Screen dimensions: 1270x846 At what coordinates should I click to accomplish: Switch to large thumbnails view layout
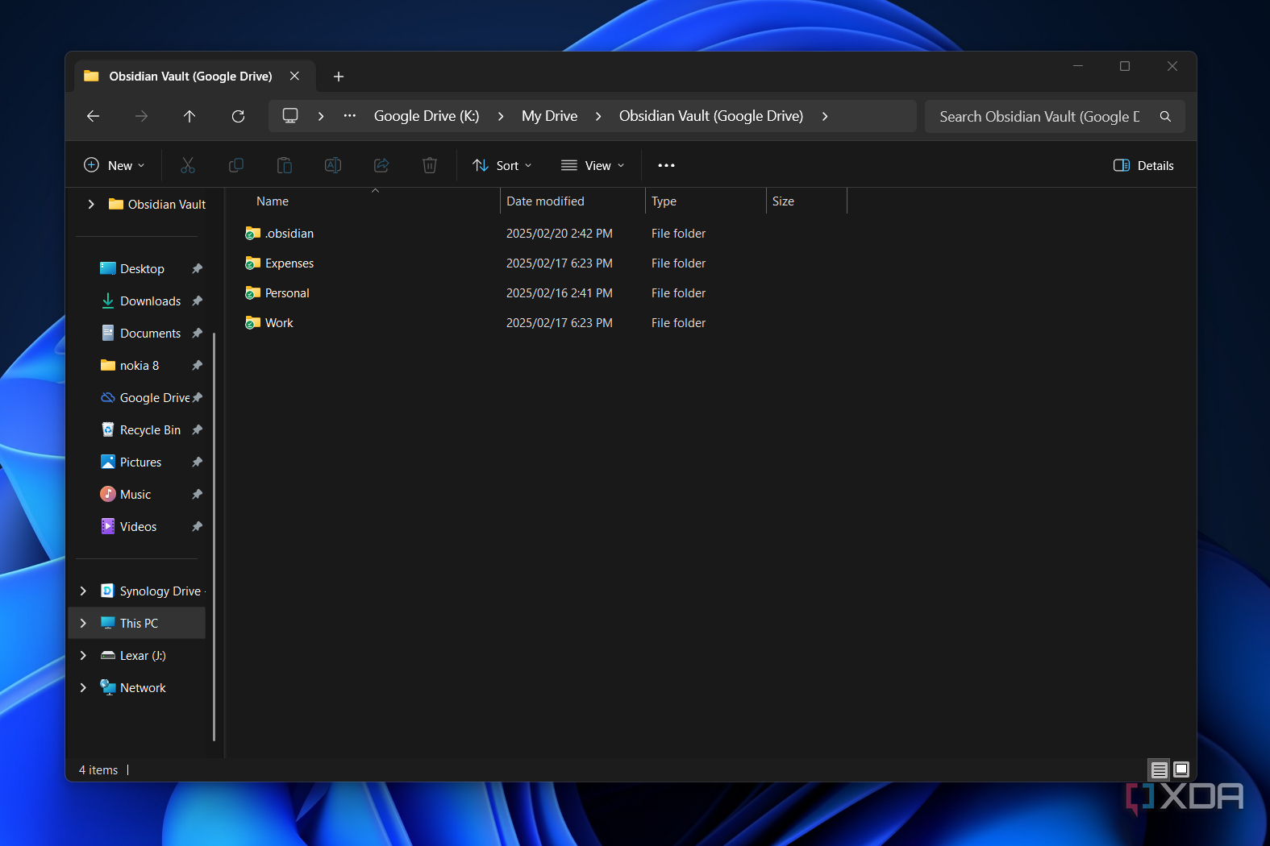tap(1181, 769)
